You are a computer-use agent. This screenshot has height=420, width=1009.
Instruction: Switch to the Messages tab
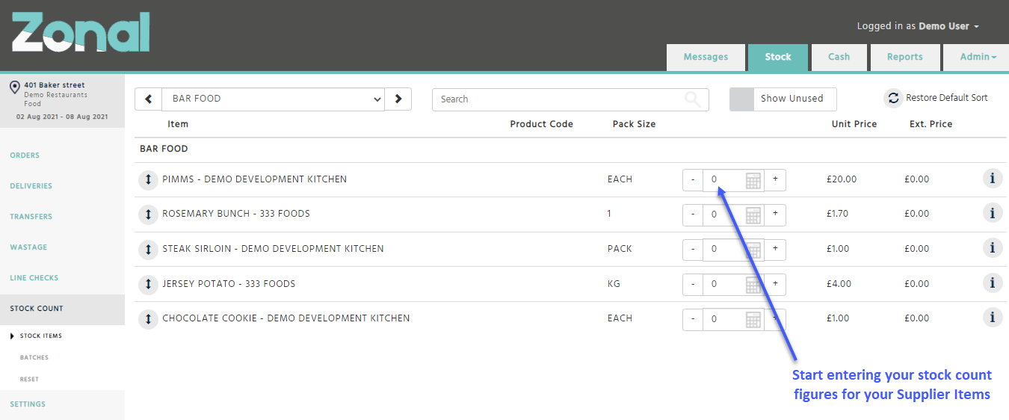coord(706,57)
